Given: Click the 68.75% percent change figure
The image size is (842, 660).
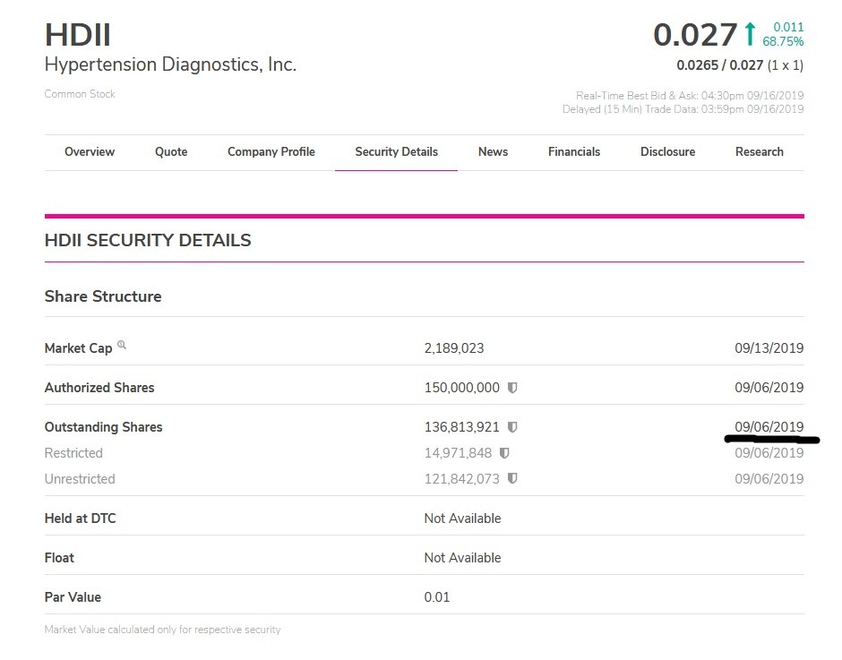Looking at the screenshot, I should click(x=783, y=41).
